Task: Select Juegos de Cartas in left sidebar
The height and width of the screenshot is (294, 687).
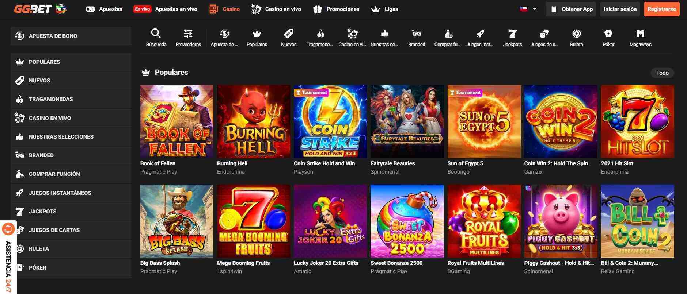Action: (71, 230)
